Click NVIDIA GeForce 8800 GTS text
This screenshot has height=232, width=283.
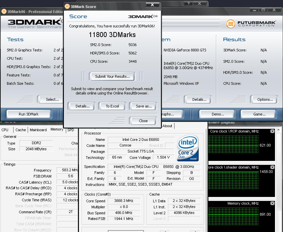point(185,50)
